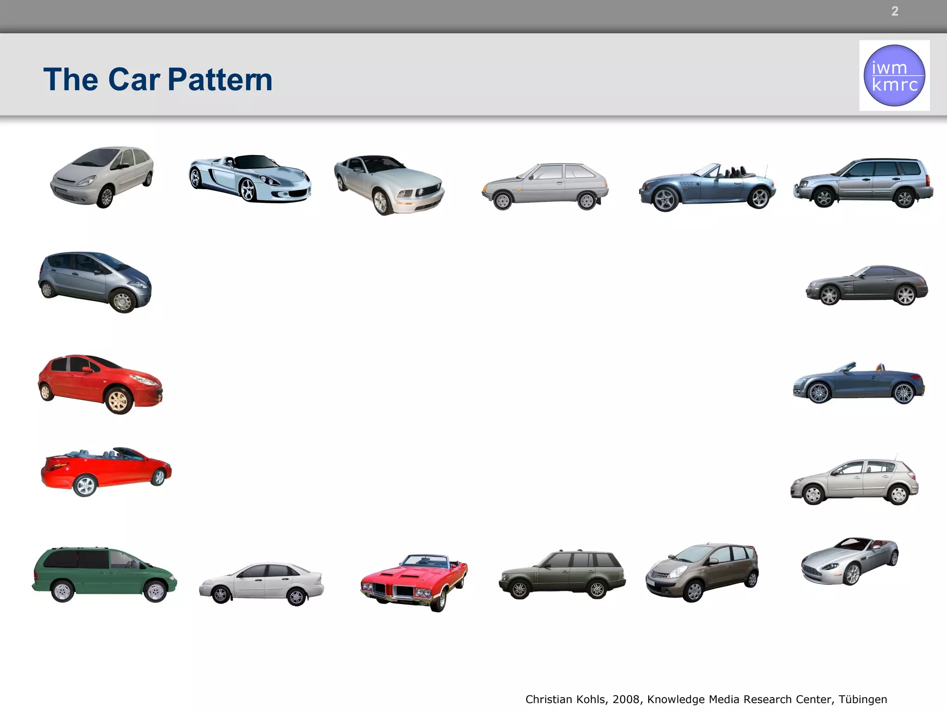Screen dimensions: 947x710
Task: Click the red convertible with top down
Action: tap(106, 471)
